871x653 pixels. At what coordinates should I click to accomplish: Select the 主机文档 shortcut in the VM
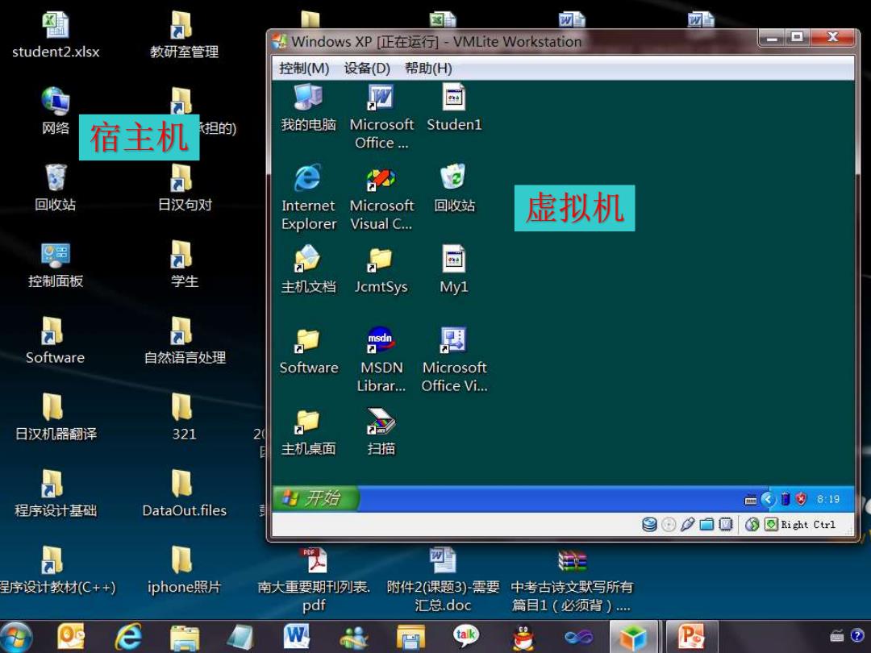click(308, 270)
